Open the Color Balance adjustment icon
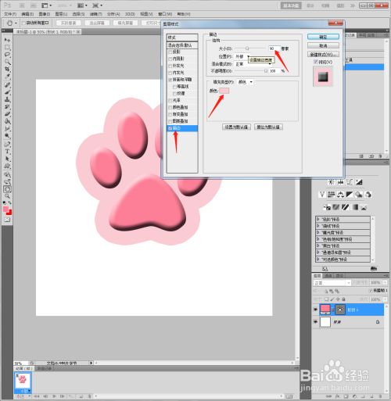Viewport: 391px width, 401px height. (x=340, y=195)
